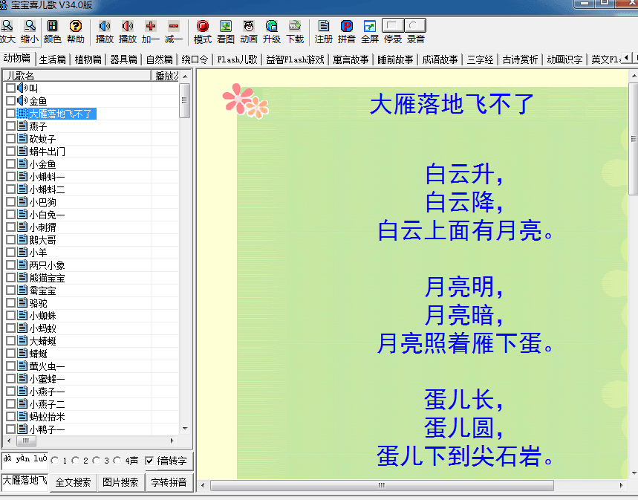Switch to the 绕口令 tab
638x500 pixels.
(195, 59)
